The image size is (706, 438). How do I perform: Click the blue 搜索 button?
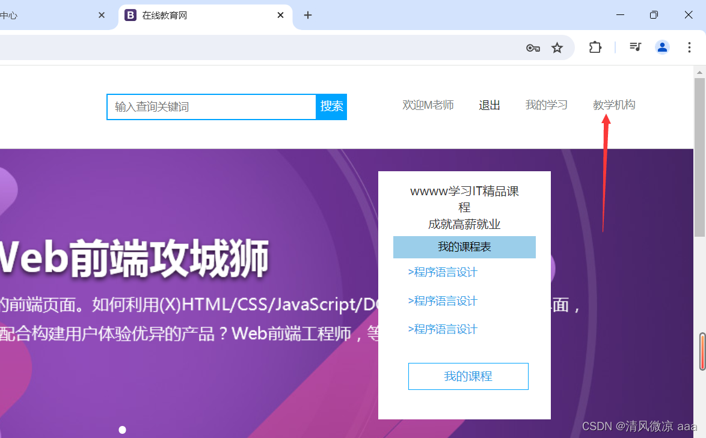(x=331, y=107)
